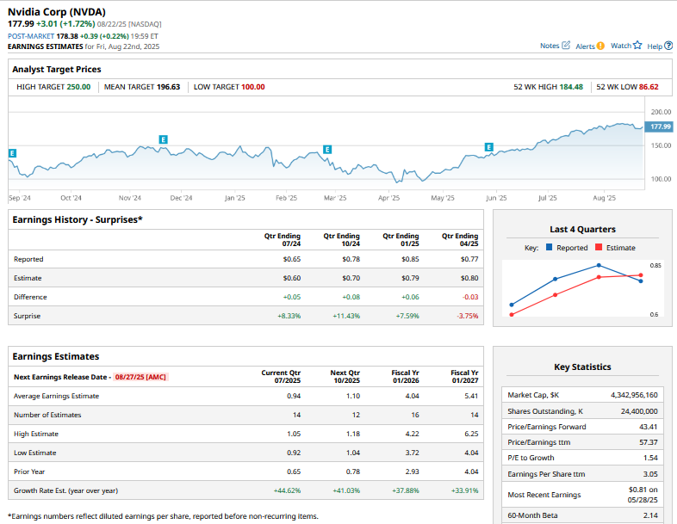The width and height of the screenshot is (677, 524).
Task: Click the High Target 250.00 value
Action: (78, 87)
